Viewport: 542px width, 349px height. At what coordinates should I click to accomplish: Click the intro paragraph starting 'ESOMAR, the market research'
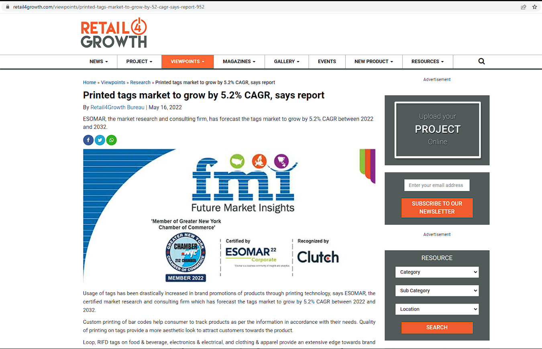point(228,123)
